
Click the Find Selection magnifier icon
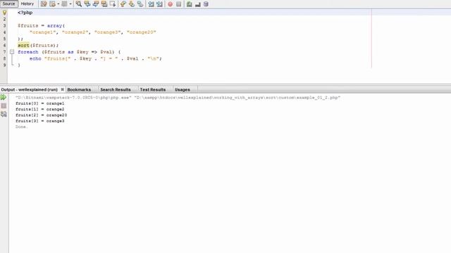coord(79,4)
